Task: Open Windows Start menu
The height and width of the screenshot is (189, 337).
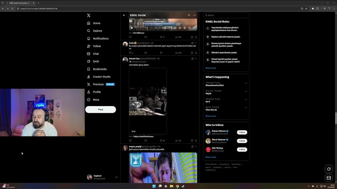Action: coord(154,186)
